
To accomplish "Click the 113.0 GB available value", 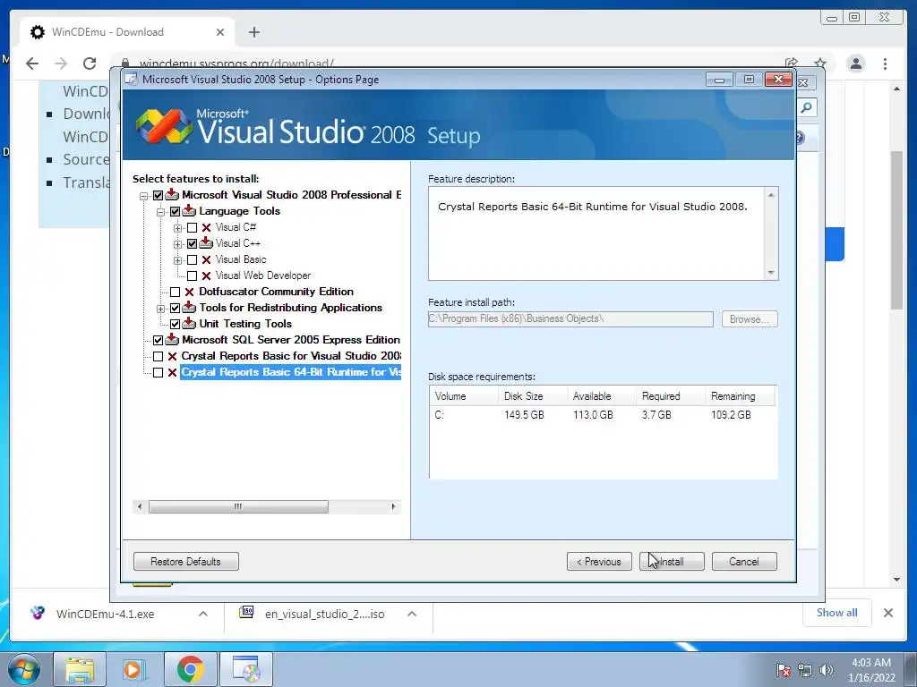I will 593,415.
